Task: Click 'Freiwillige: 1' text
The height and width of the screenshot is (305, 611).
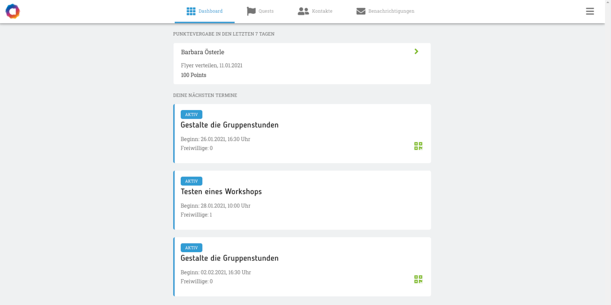Action: (x=196, y=215)
